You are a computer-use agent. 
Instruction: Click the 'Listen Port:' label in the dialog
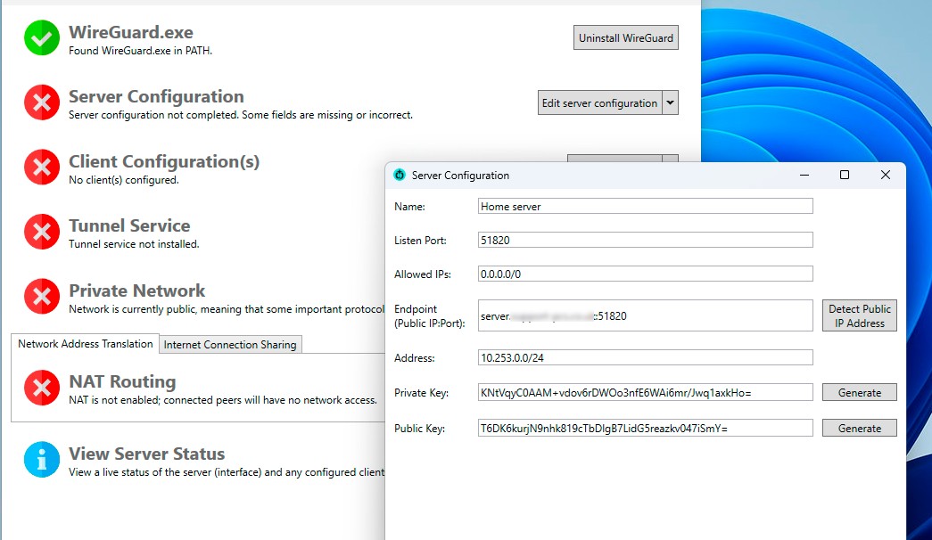tap(420, 241)
